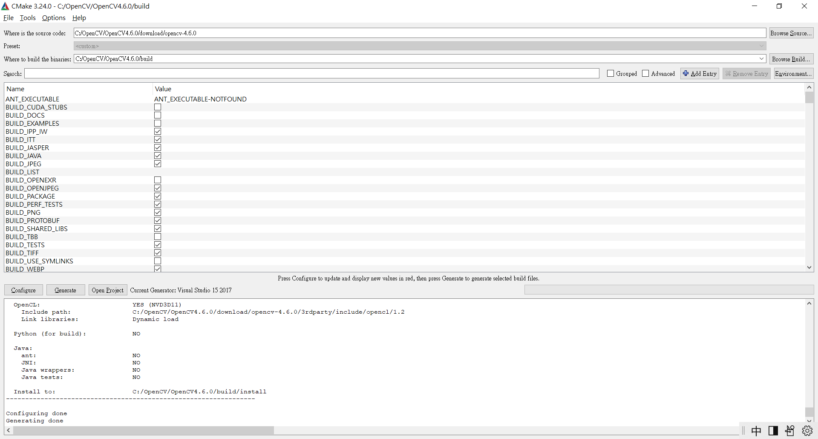Click the Name column header
Viewport: 818px width, 439px height.
pyautogui.click(x=78, y=89)
